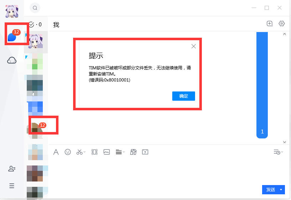Open the message history icon
Screen dimensions: 291x200
[277, 152]
